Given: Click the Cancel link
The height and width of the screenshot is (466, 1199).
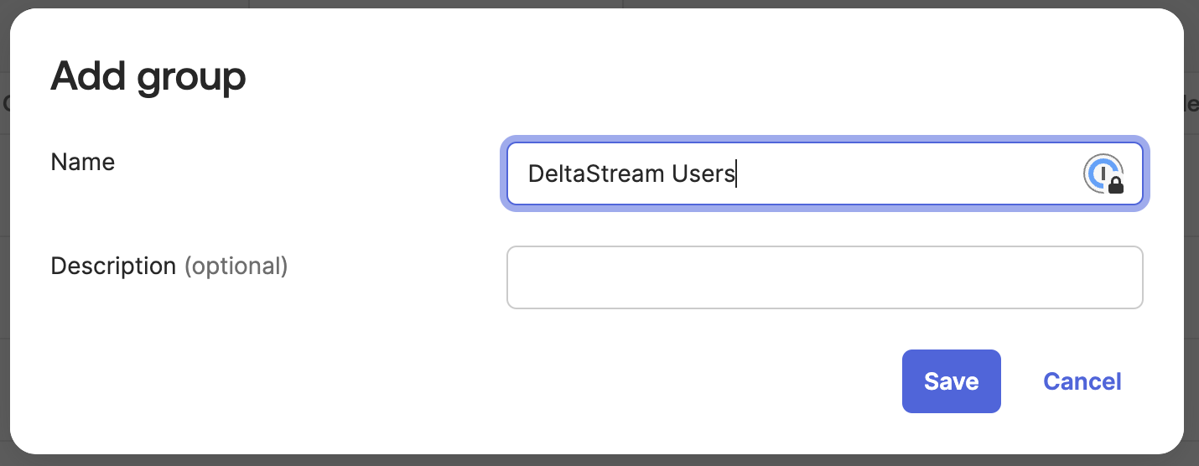Looking at the screenshot, I should pyautogui.click(x=1082, y=381).
